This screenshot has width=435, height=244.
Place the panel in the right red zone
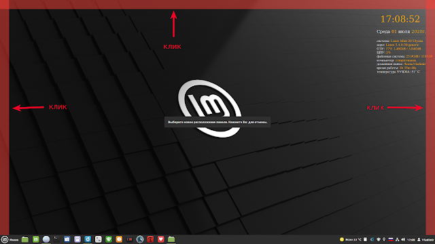[x=430, y=122]
